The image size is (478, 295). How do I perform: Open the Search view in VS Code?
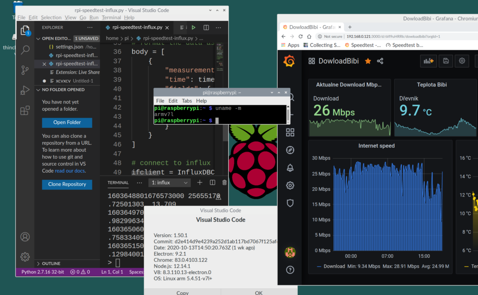(25, 49)
